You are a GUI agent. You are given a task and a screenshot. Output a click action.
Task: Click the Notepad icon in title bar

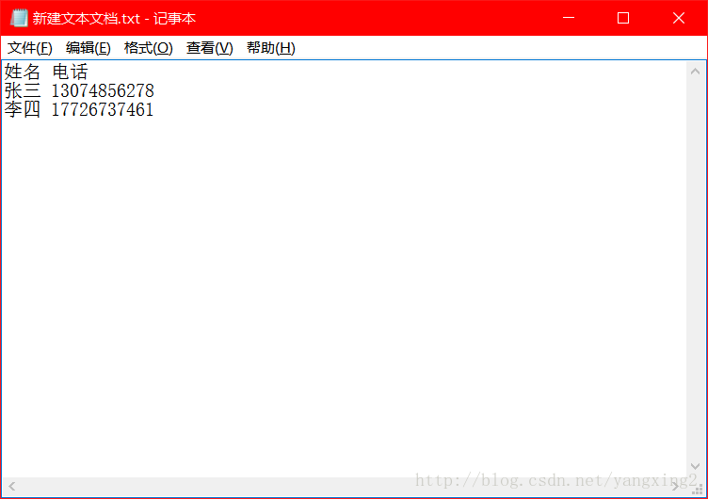pyautogui.click(x=19, y=18)
